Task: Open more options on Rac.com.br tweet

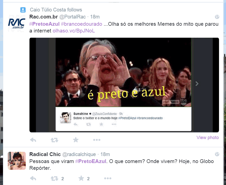Action: 97,140
